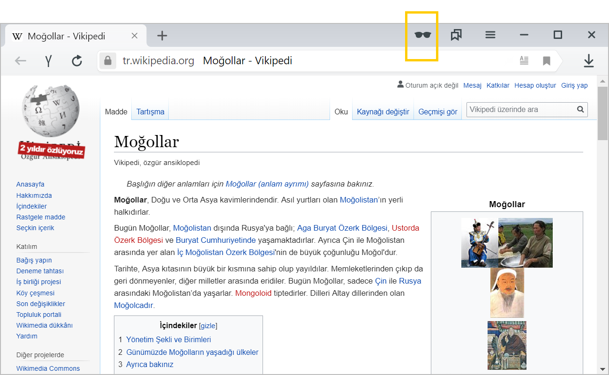Switch to the Tartışma tab
Screen dimensions: 609x375
tap(150, 112)
